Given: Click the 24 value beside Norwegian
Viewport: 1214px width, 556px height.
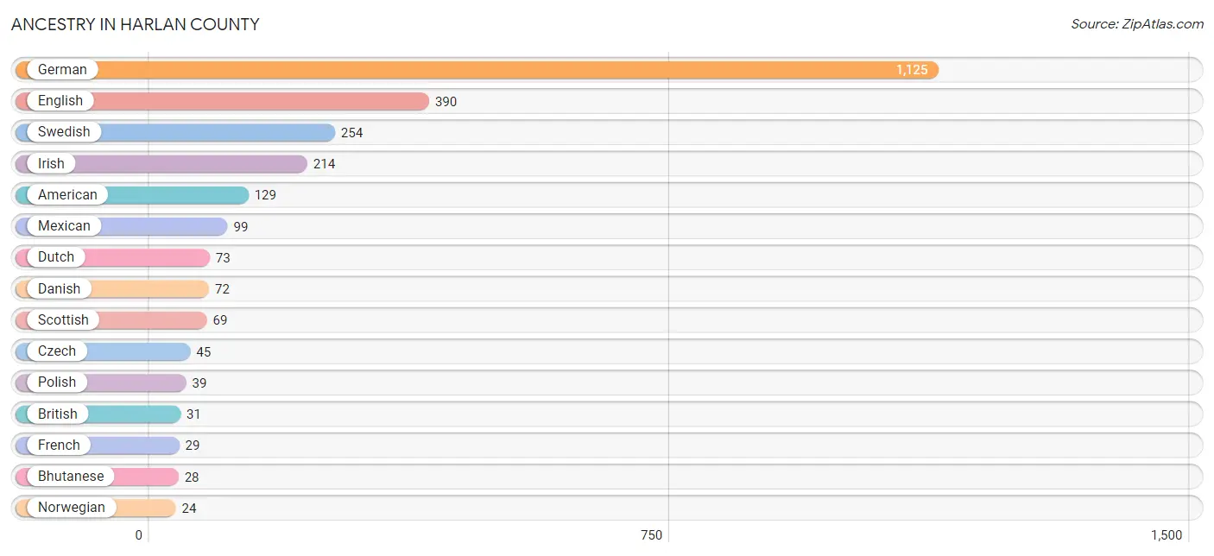Looking at the screenshot, I should (189, 508).
